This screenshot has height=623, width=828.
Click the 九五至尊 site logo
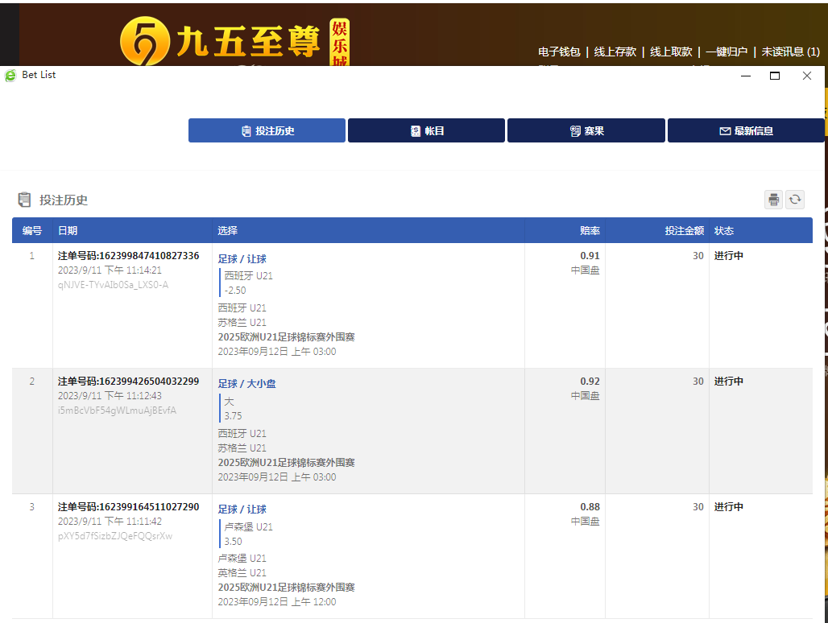[x=234, y=42]
